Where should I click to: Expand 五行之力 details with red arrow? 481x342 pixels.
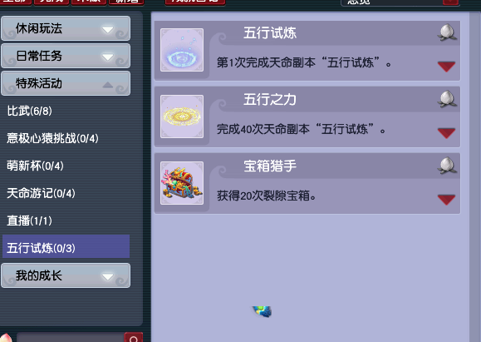[x=446, y=133]
